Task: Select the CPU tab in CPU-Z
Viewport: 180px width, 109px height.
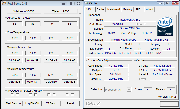Action: 89,9
